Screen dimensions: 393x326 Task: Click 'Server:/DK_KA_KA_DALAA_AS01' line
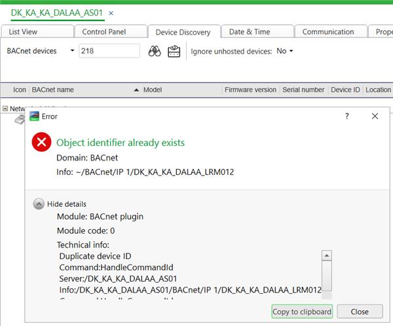(118, 279)
